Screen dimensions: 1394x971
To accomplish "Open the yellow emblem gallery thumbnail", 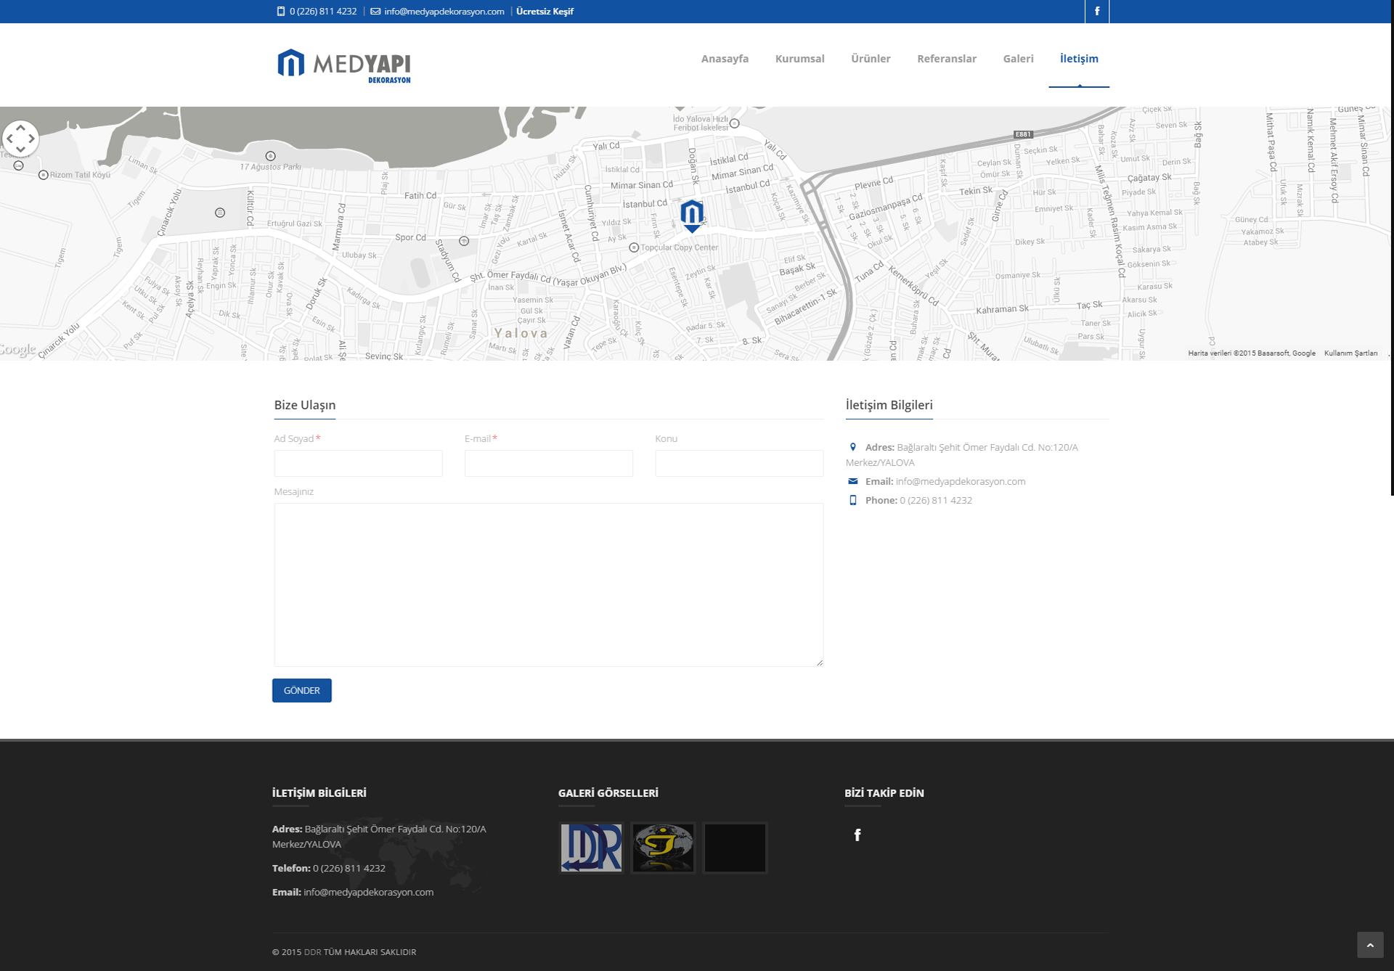I will [663, 847].
